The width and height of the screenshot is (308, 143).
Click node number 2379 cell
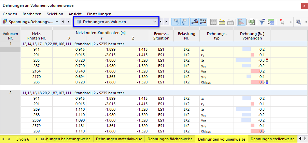36,126
